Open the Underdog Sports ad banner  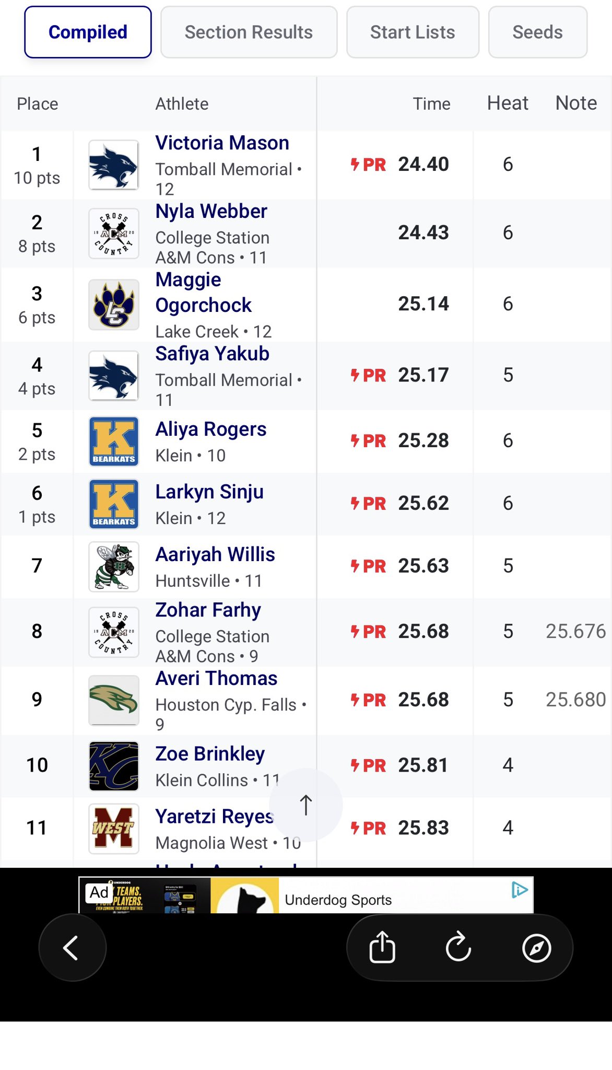click(x=338, y=900)
